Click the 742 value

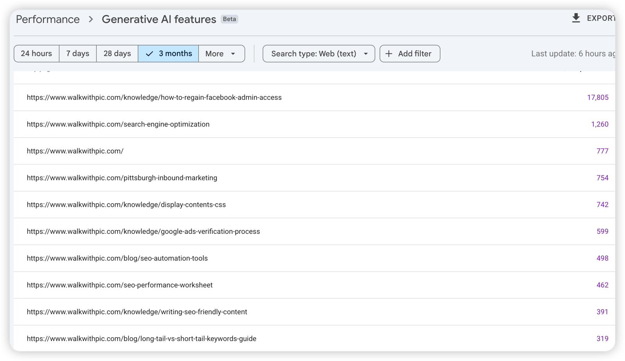coord(602,205)
